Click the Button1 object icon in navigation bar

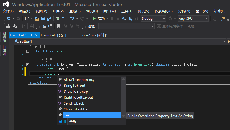coord(16,41)
